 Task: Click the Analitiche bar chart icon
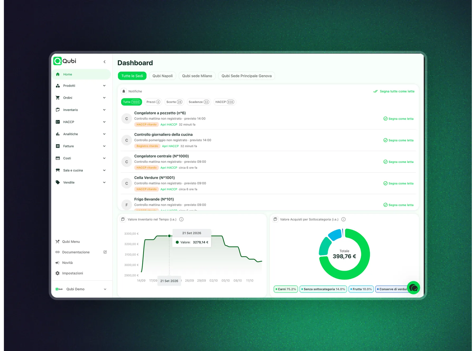[x=58, y=134]
